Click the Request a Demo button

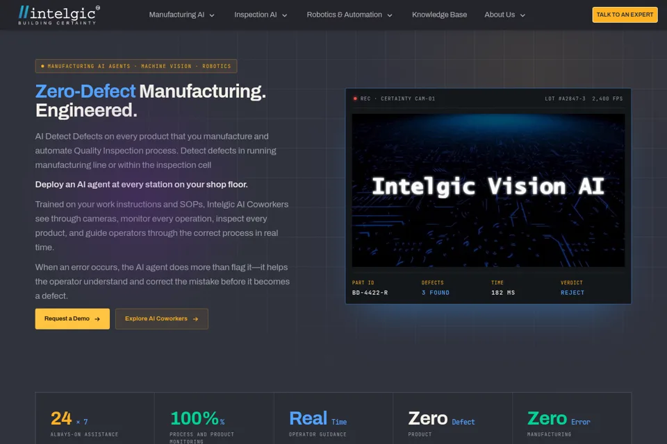[72, 318]
